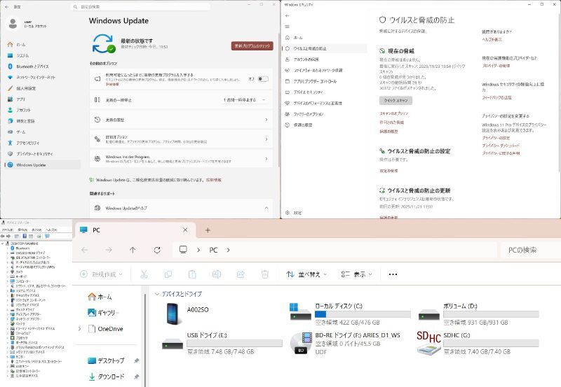Open ボリューム (D:) drive
The image size is (561, 387).
pos(478,314)
